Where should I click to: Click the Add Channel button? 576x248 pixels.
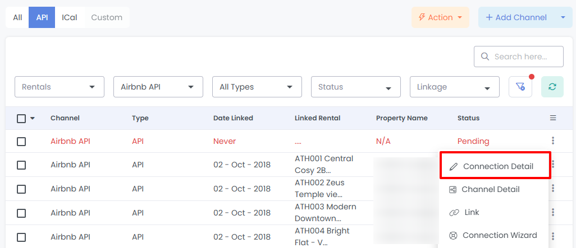coord(516,17)
